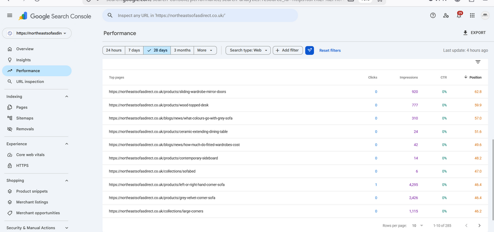Open Removals in the sidebar

click(37, 129)
